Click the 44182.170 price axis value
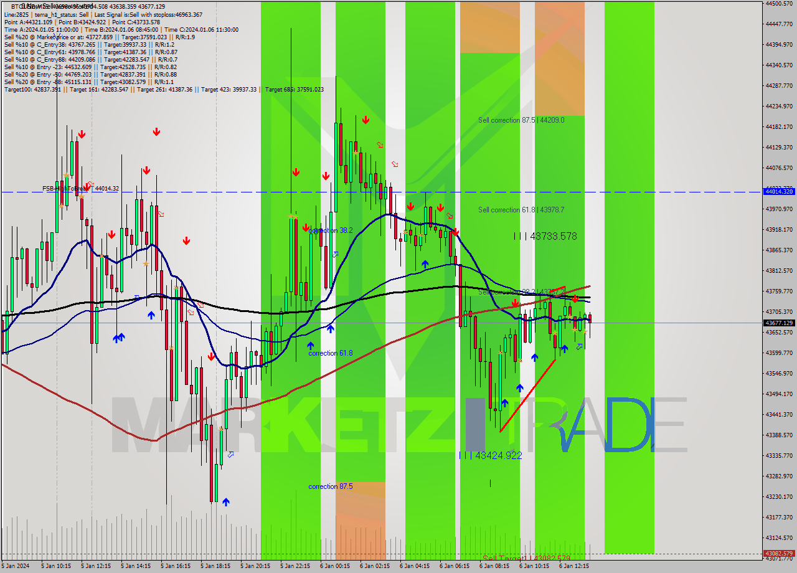 click(779, 126)
